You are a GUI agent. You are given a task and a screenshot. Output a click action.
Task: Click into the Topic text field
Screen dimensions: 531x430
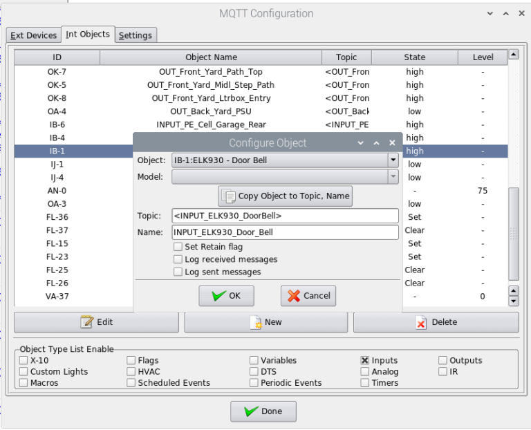point(286,216)
